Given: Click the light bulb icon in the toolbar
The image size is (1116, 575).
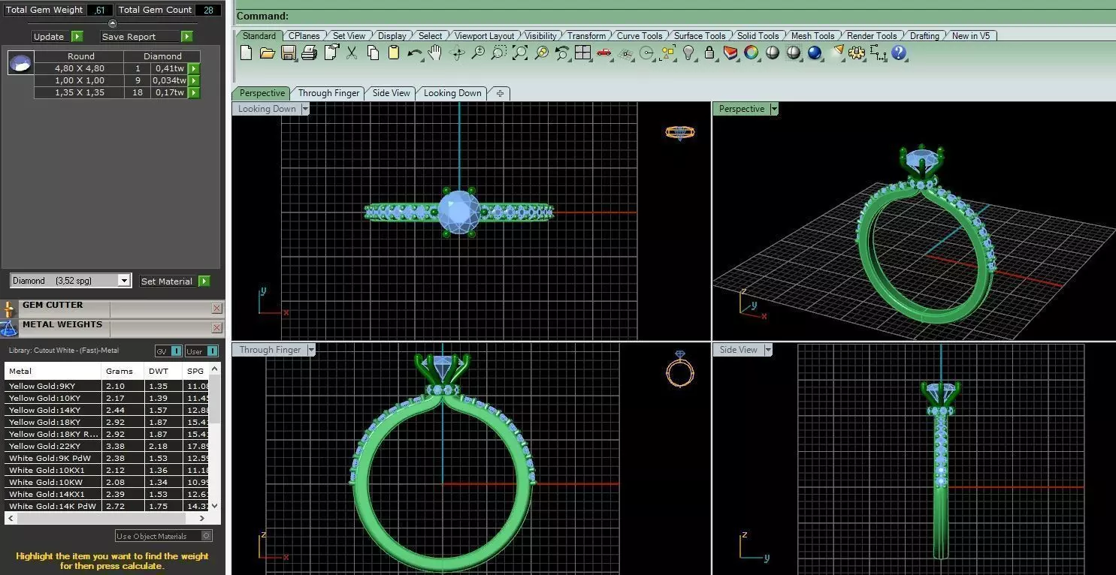Looking at the screenshot, I should click(688, 53).
